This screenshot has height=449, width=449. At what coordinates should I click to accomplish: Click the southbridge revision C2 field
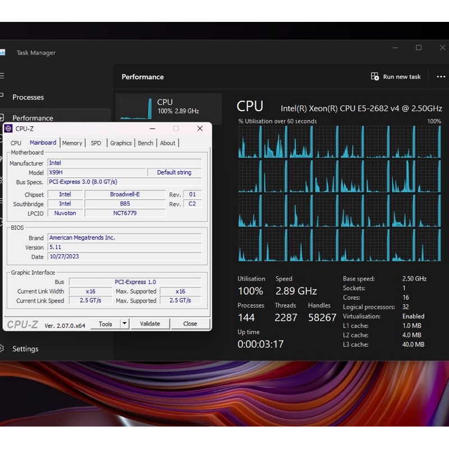192,204
